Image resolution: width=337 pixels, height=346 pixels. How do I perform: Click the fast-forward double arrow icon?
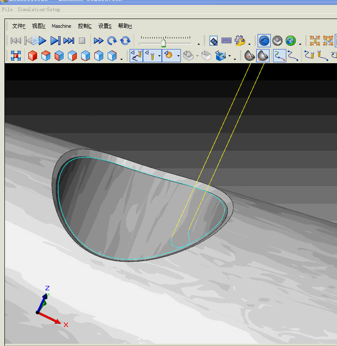click(98, 41)
